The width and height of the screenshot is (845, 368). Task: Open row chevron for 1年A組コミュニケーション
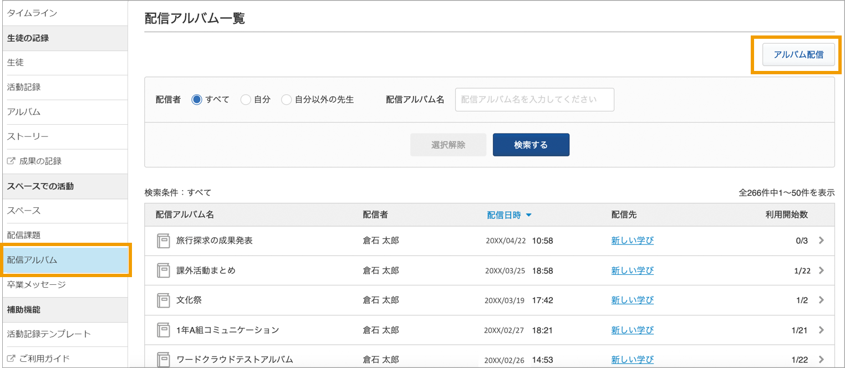821,330
